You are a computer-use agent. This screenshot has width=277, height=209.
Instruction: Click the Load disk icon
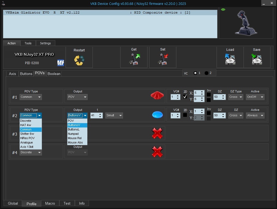coord(230,59)
